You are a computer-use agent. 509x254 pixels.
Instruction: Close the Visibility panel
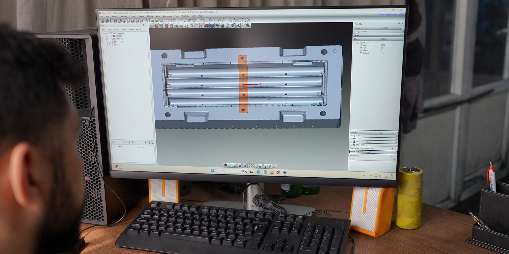[403, 23]
